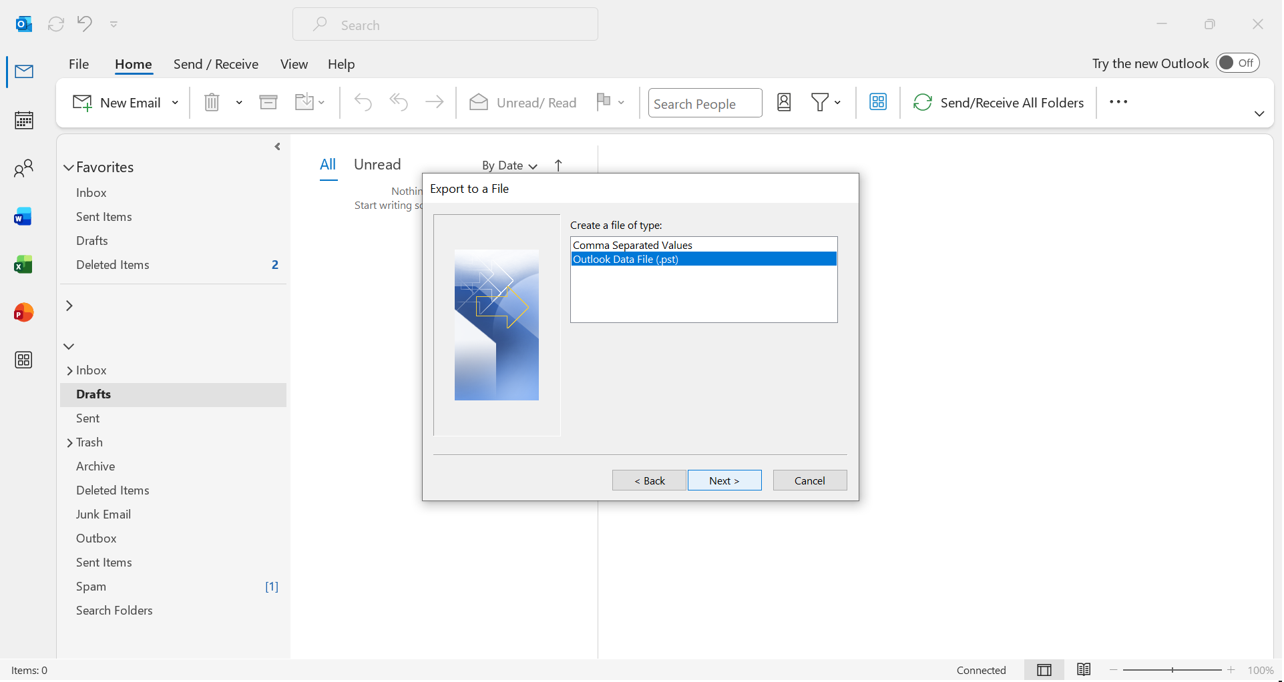Show Unread messages tab
The image size is (1284, 682).
[377, 165]
